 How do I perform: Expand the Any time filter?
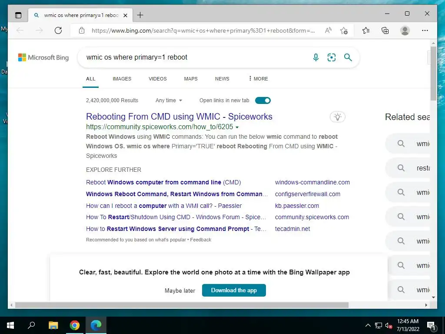169,100
